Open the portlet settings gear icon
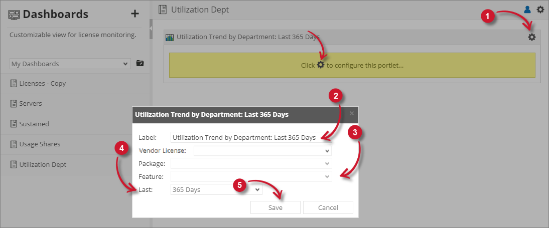Screen dimensions: 549x228 click(x=532, y=37)
